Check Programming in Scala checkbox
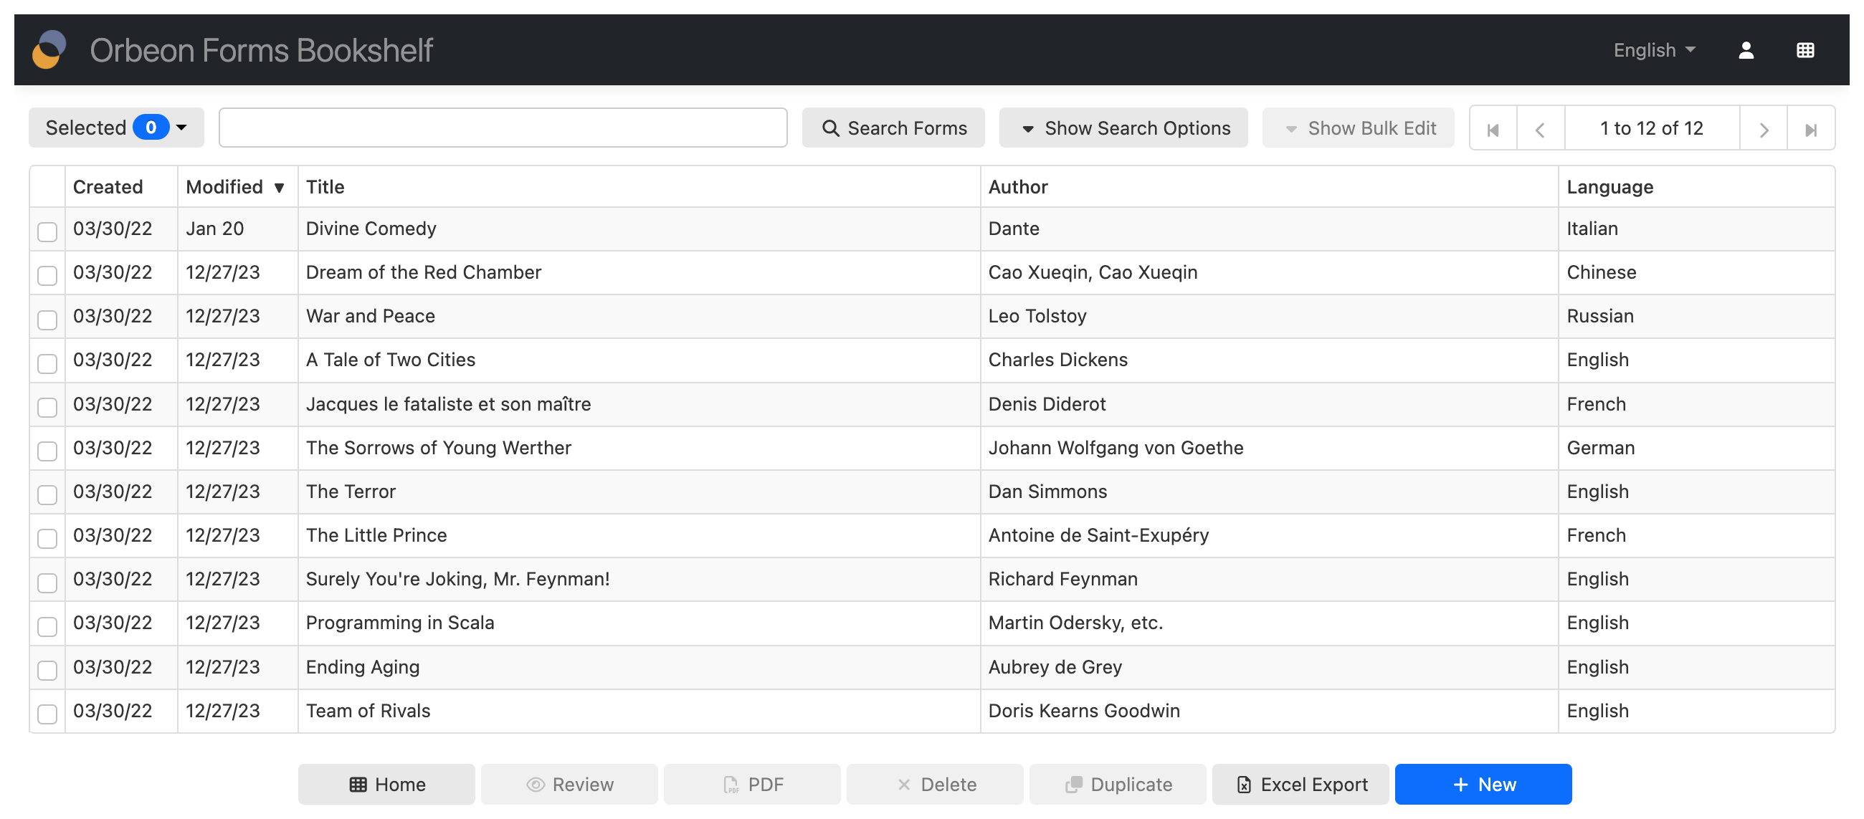Image resolution: width=1864 pixels, height=819 pixels. [x=47, y=626]
